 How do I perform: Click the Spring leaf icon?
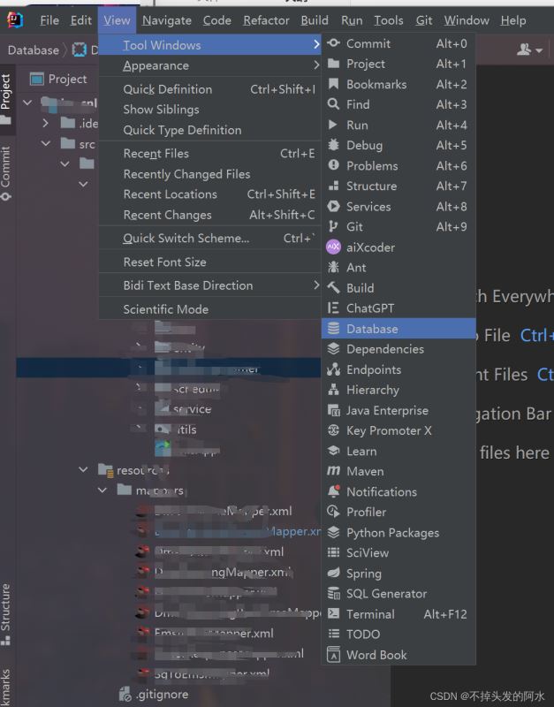click(x=334, y=573)
